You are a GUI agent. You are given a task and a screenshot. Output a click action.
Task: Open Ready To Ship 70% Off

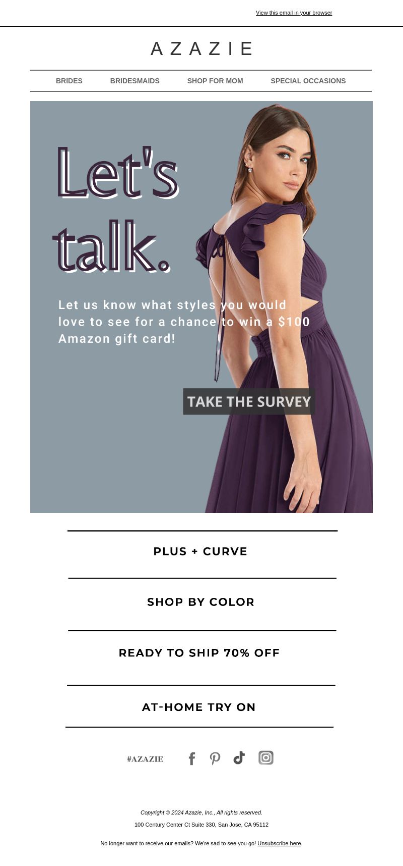(x=199, y=653)
